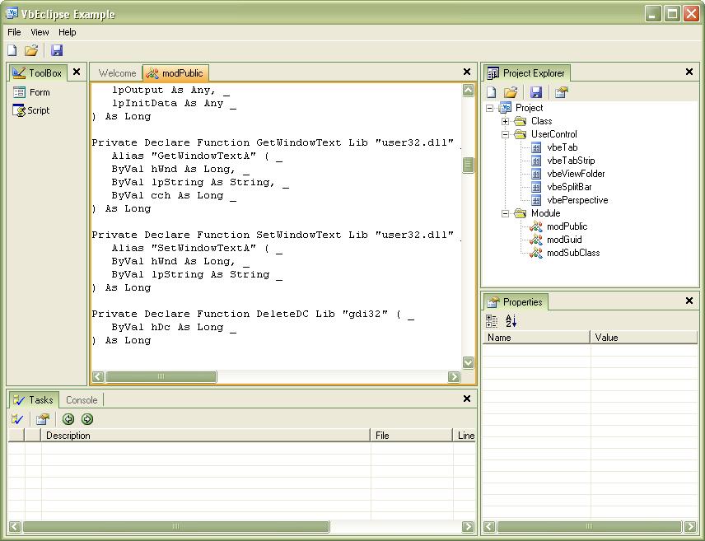
Task: Click the checkmark task icon in the Tasks toolbar
Action: coord(17,419)
